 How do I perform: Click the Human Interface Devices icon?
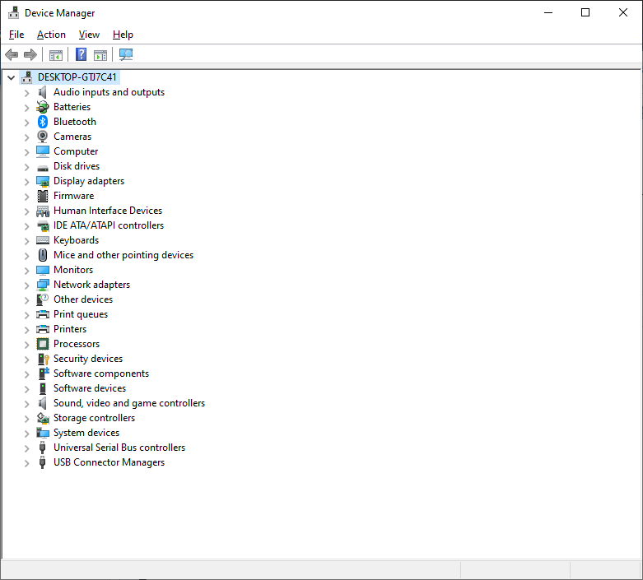(43, 211)
